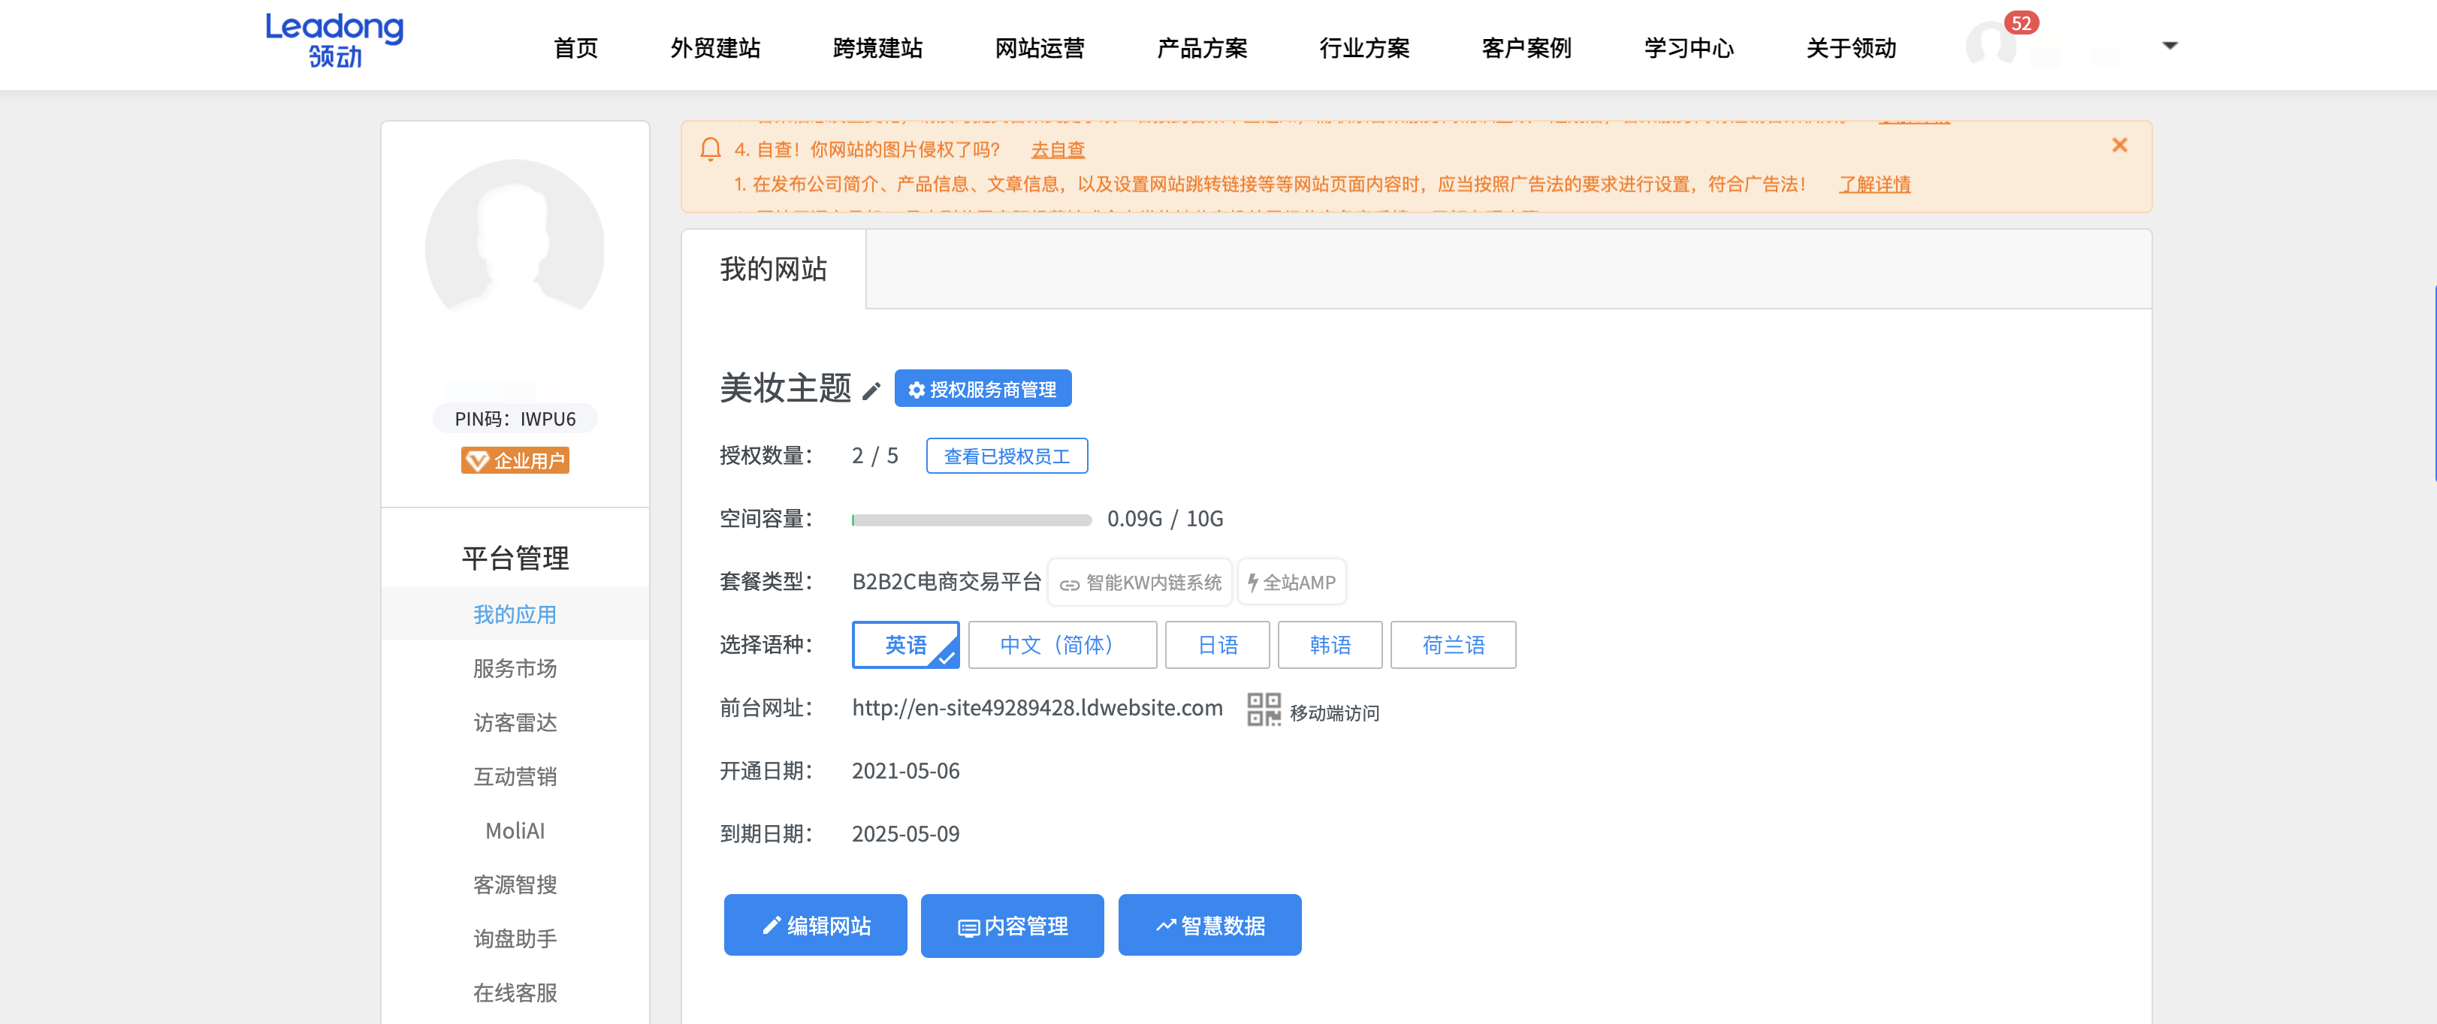This screenshot has width=2437, height=1024.
Task: Click the Leadong 领动 logo
Action: point(334,41)
